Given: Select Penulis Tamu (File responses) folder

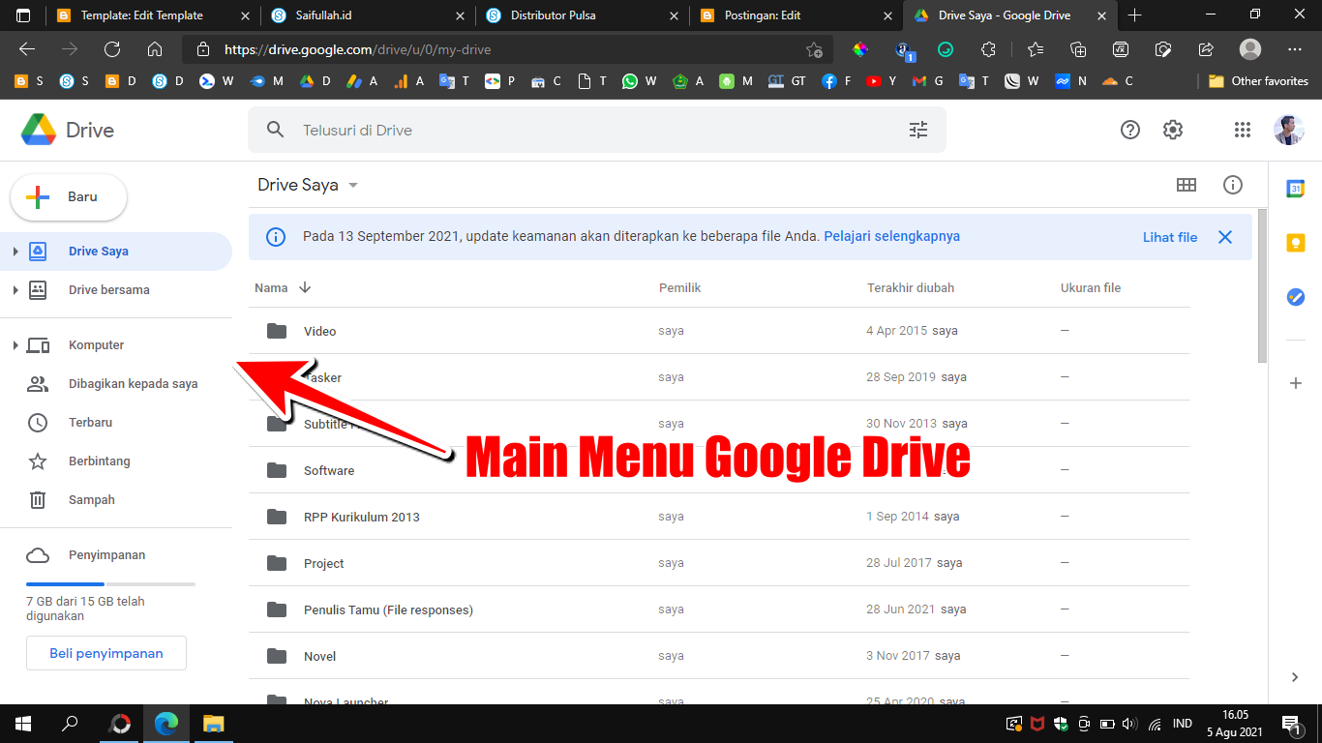Looking at the screenshot, I should click(x=719, y=609).
